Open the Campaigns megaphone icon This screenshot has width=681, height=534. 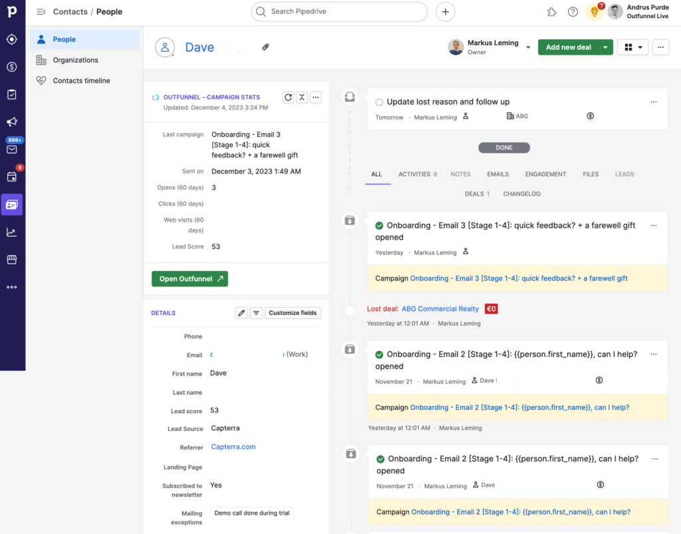(12, 122)
